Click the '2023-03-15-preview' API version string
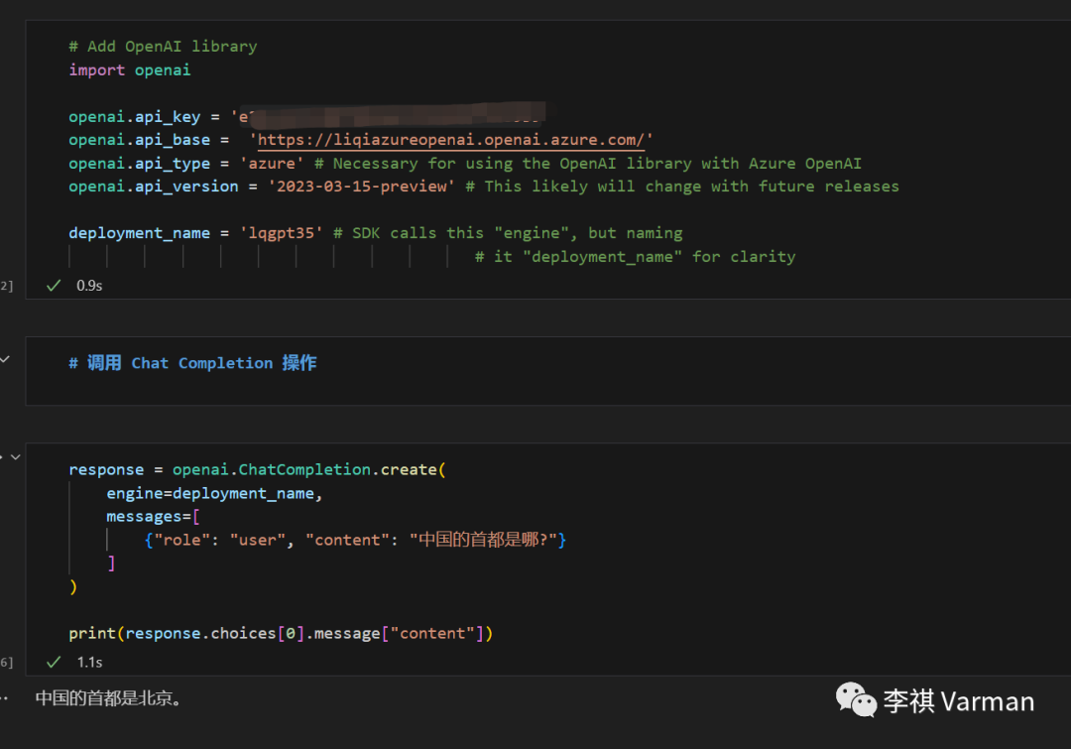 [362, 187]
